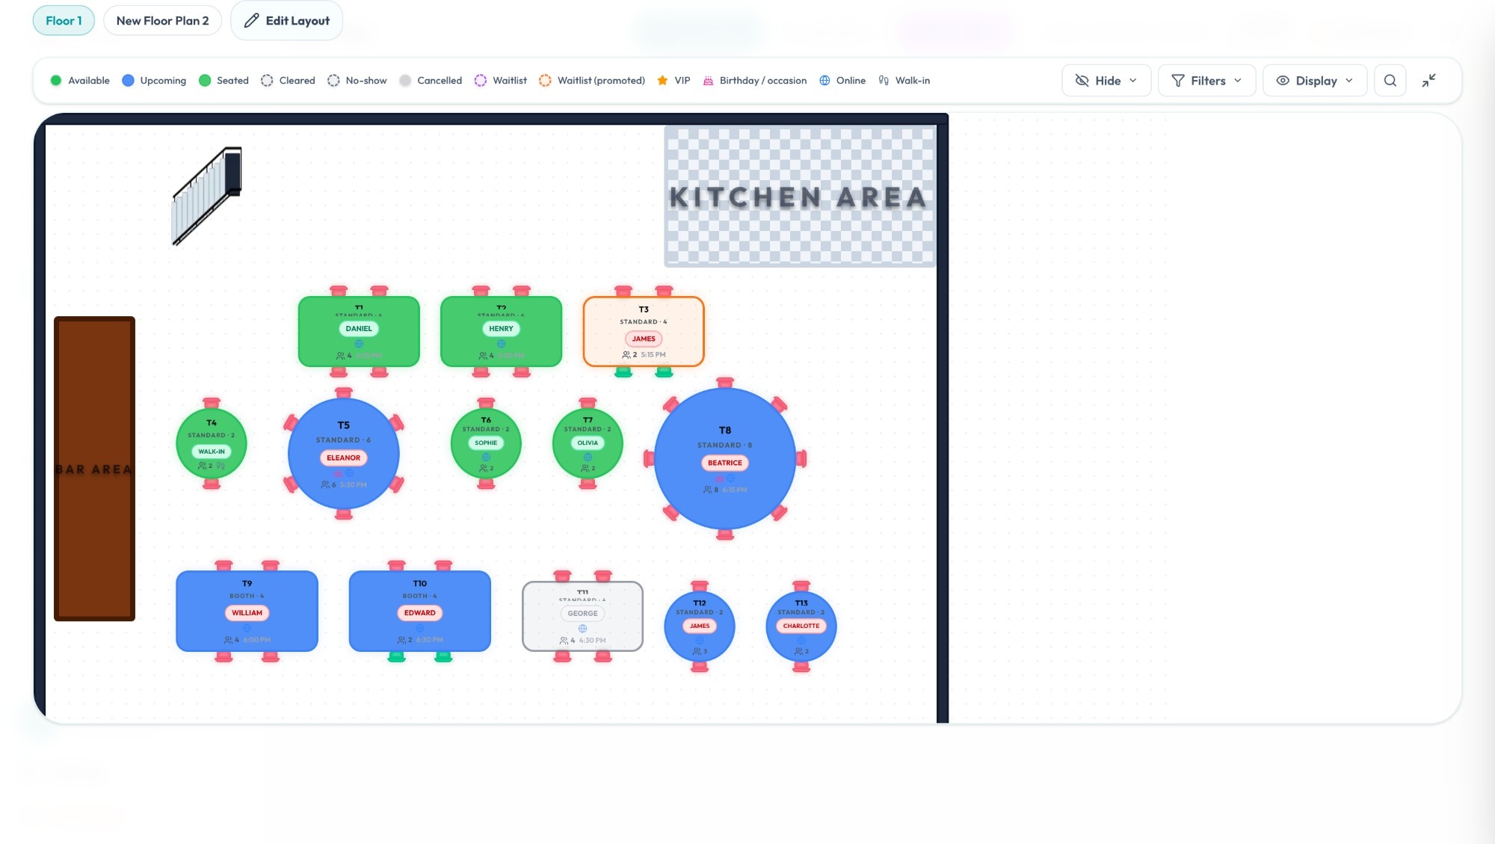Click the Online globe icon in legend
This screenshot has width=1495, height=844.
click(x=824, y=80)
